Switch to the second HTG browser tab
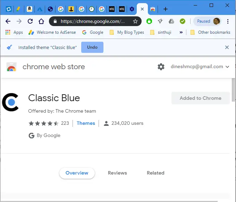The height and width of the screenshot is (202, 236). point(122,9)
